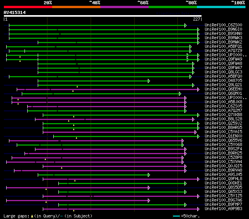Click the UniRef100_Q7XKB8 label
This screenshot has height=219, width=249.
click(223, 115)
